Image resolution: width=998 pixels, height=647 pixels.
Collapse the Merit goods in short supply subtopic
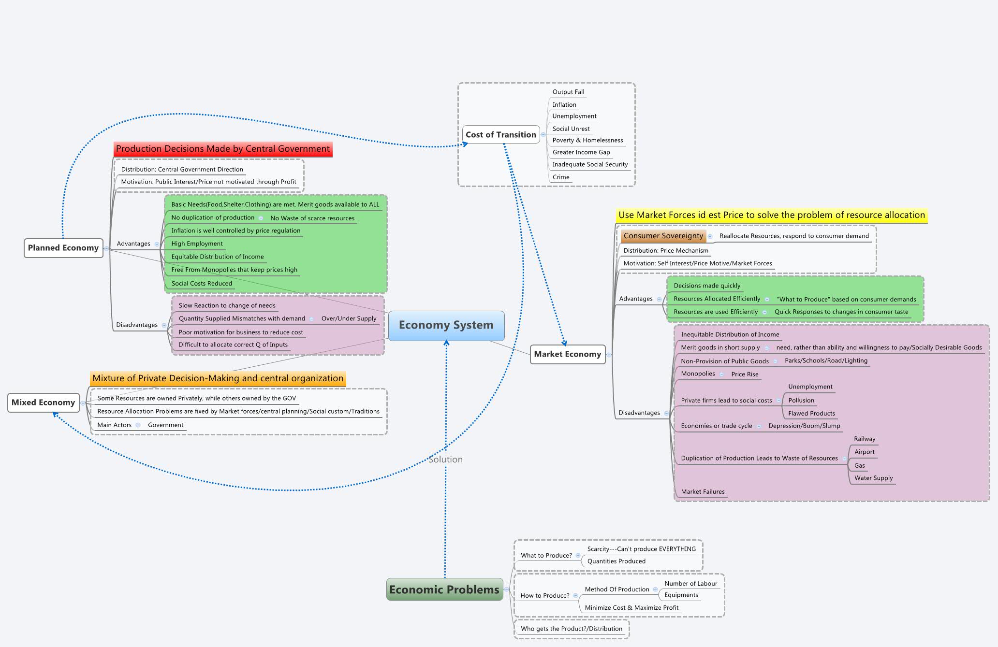click(767, 347)
